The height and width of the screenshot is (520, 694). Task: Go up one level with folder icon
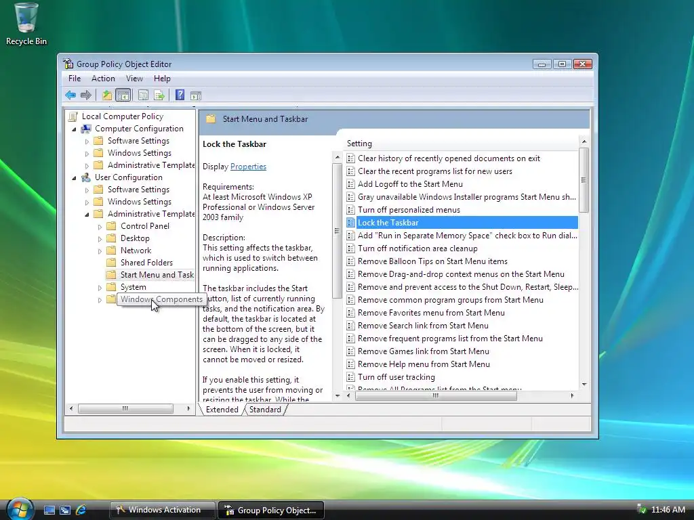click(x=106, y=95)
